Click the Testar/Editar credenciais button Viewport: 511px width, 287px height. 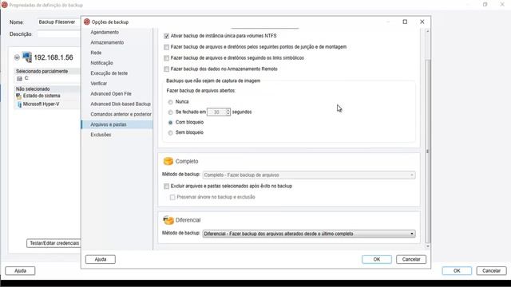[x=53, y=243]
